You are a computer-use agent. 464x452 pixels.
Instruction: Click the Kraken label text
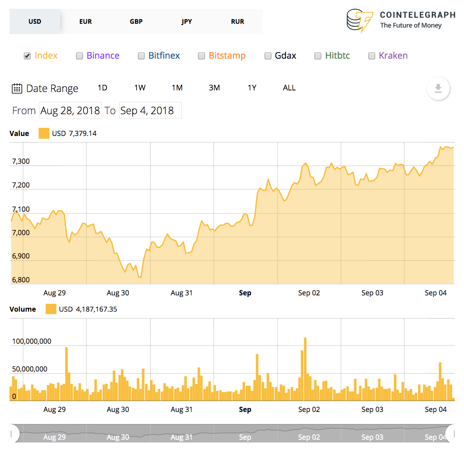(393, 56)
